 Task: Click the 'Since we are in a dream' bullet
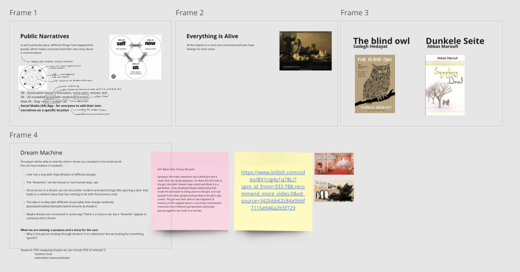[87, 192]
